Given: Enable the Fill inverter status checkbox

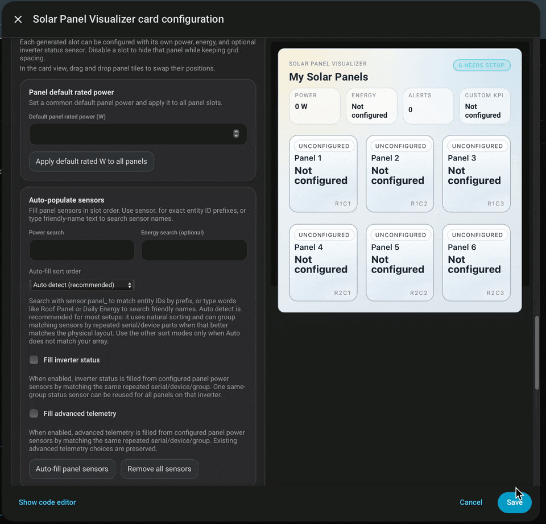Looking at the screenshot, I should coord(34,360).
